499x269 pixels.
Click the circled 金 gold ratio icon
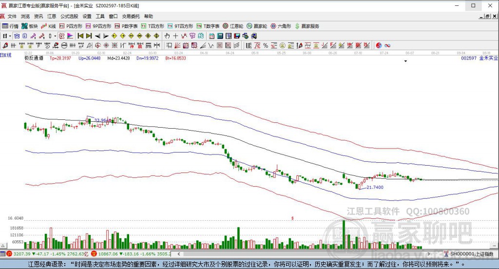click(x=282, y=45)
